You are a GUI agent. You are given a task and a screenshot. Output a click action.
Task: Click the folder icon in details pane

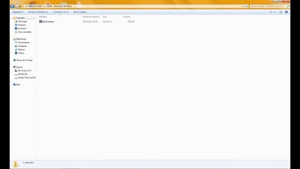pos(16,164)
